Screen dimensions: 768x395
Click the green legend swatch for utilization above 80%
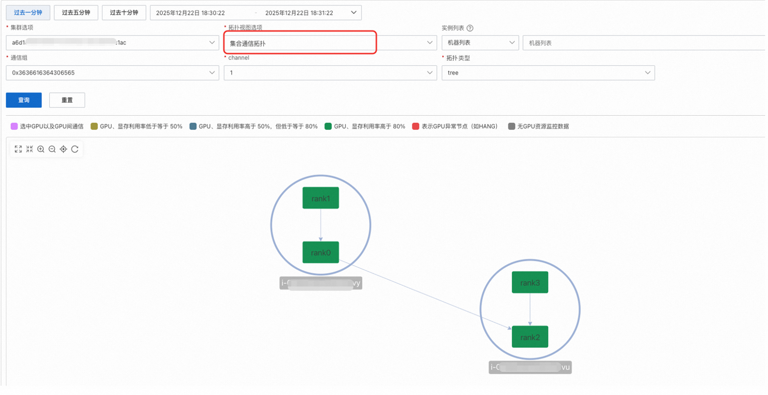328,126
